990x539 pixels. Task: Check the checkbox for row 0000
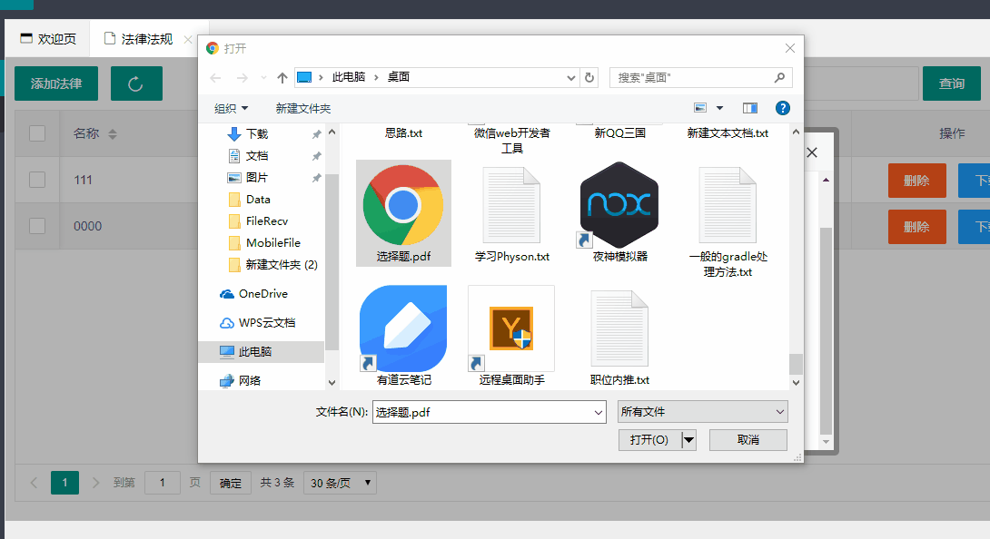(x=36, y=226)
